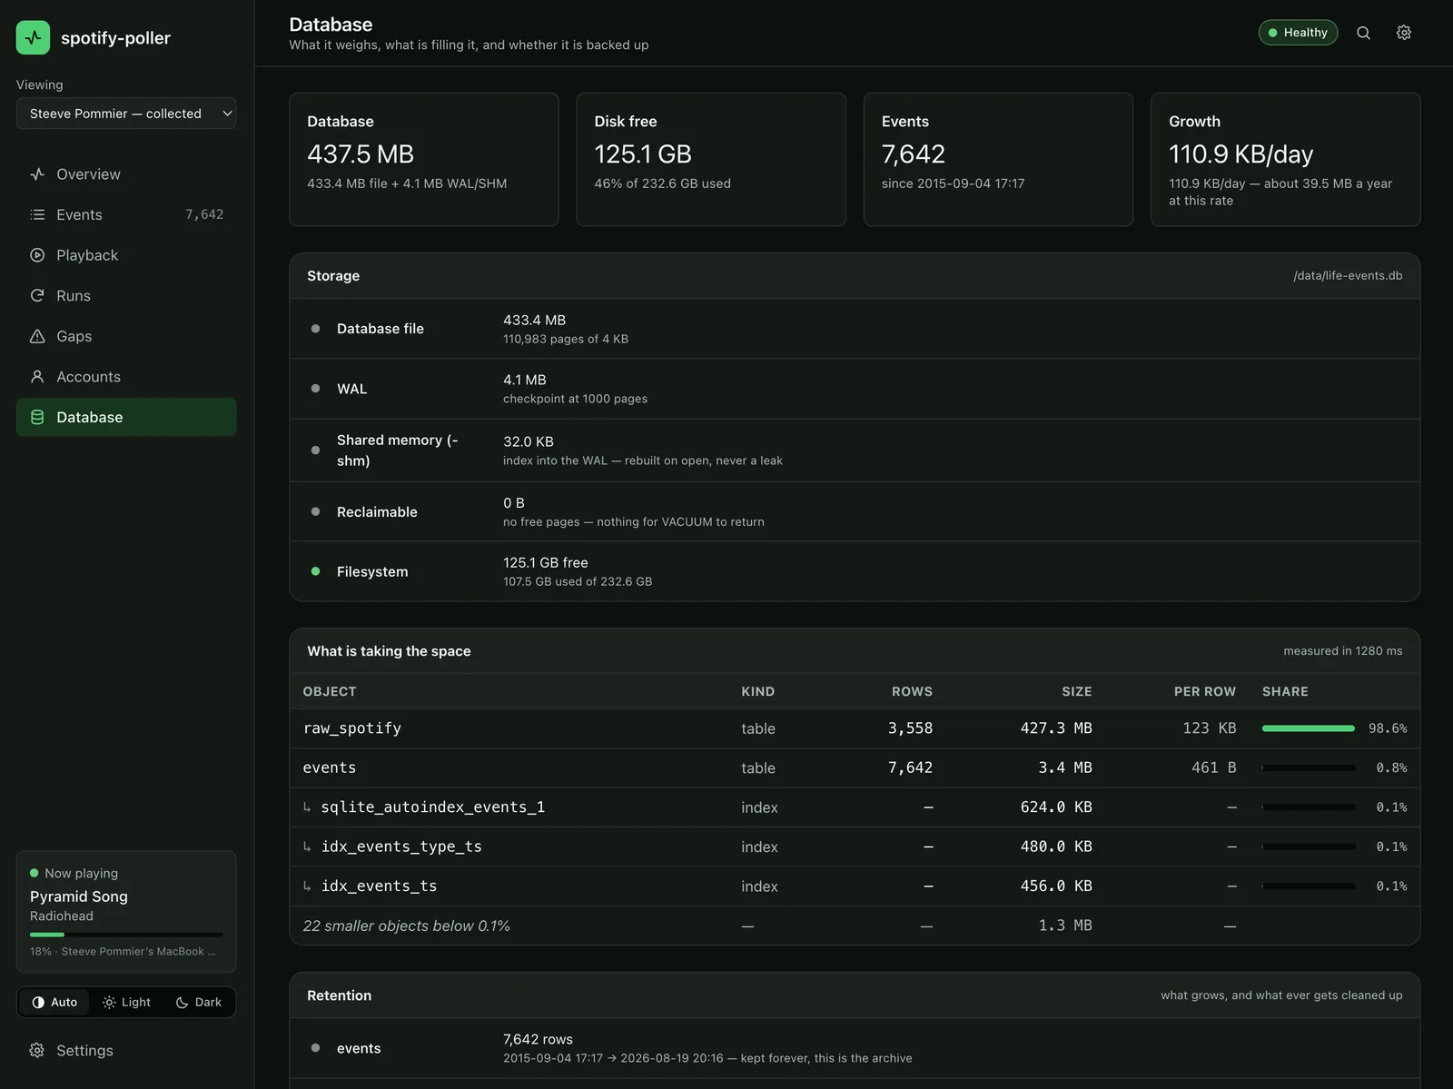The height and width of the screenshot is (1089, 1453).
Task: Click the Accounts person icon
Action: click(x=37, y=376)
